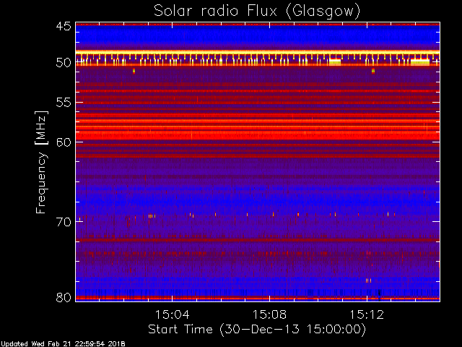The width and height of the screenshot is (462, 347).
Task: Click the plot title "Solar radio Flux (Glasgow)"
Action: point(257,10)
